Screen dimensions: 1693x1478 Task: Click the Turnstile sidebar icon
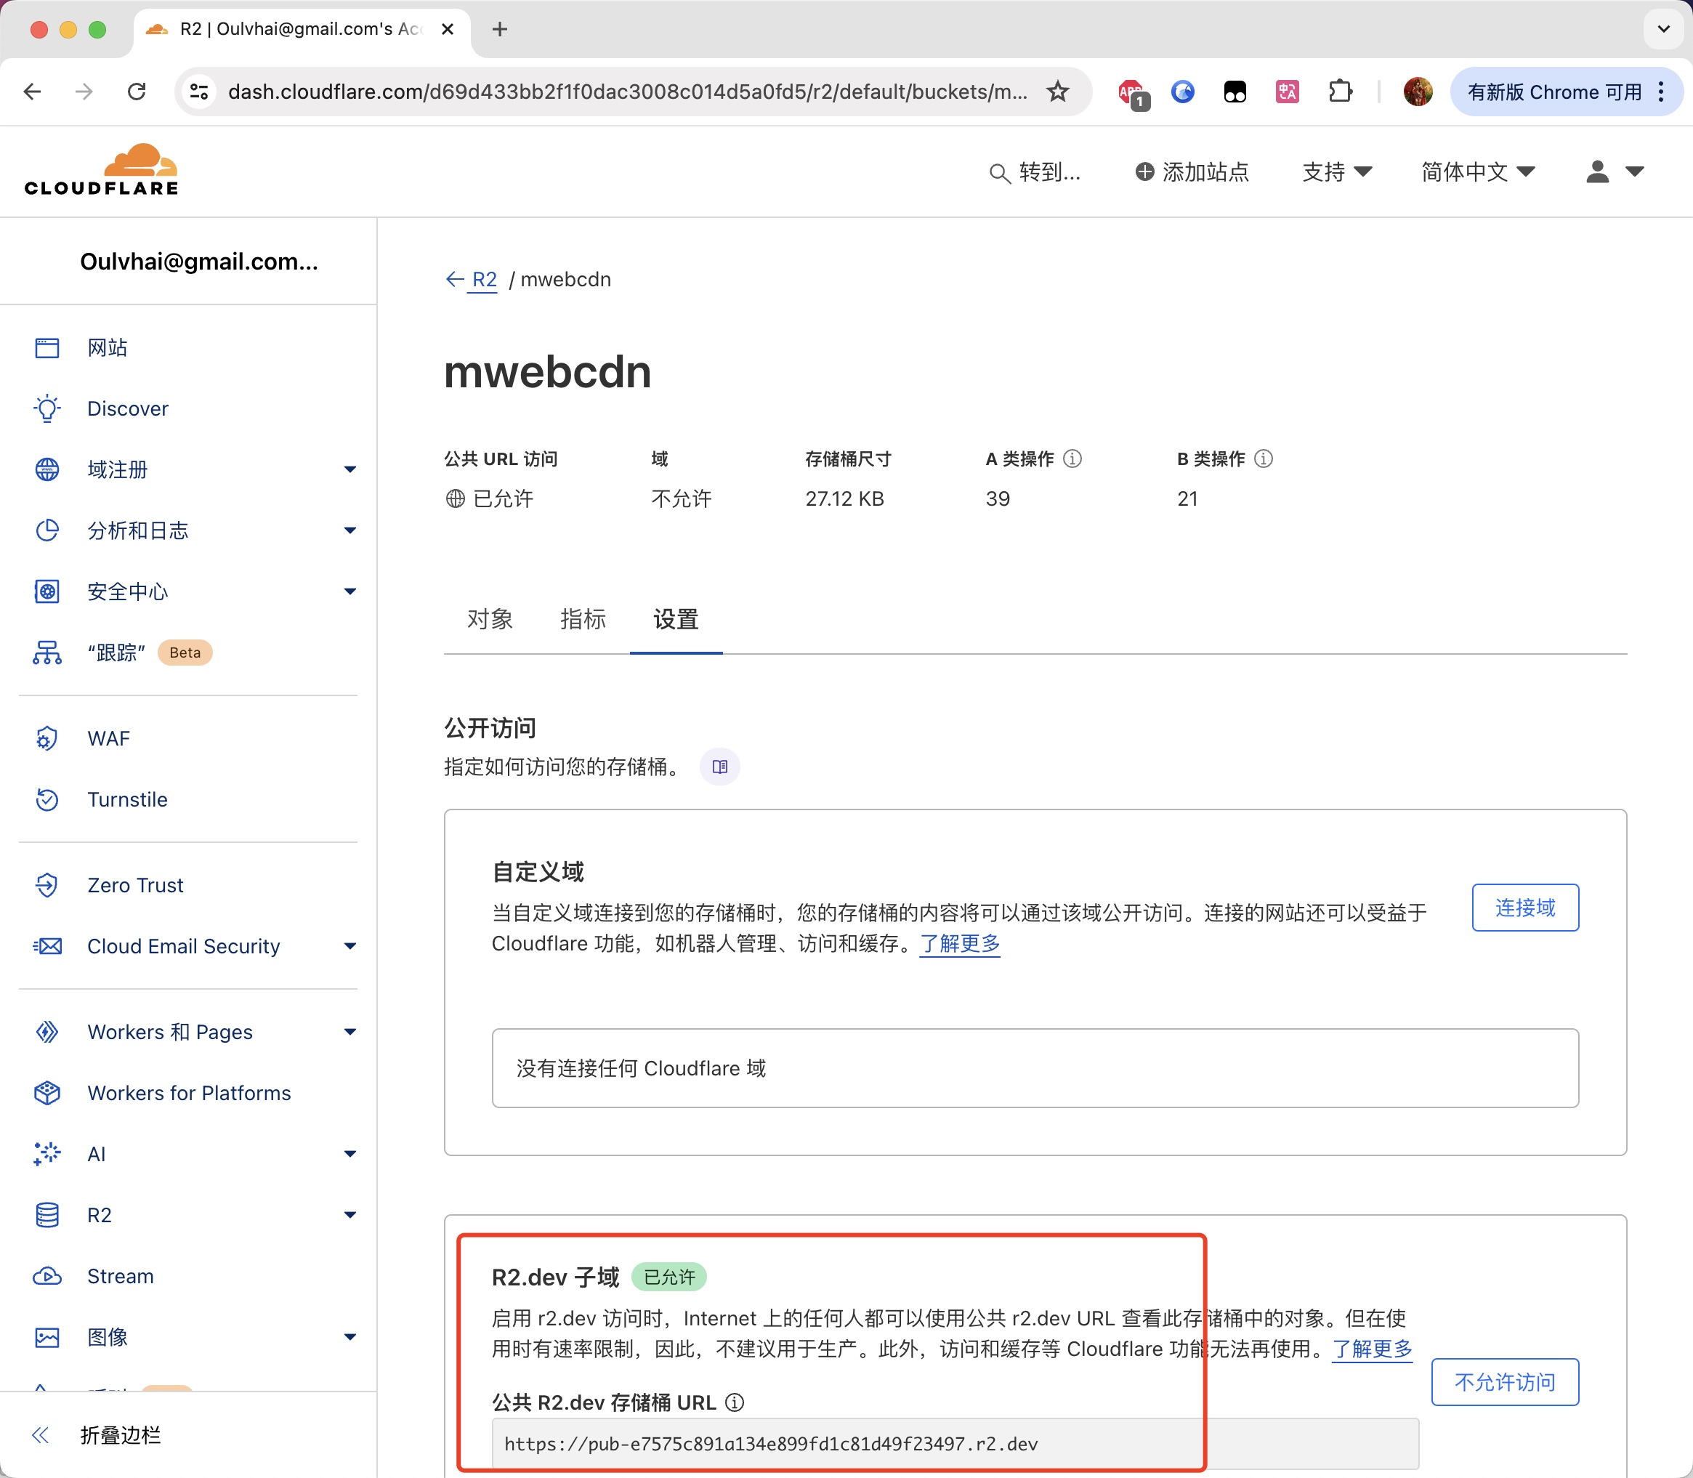click(x=47, y=799)
